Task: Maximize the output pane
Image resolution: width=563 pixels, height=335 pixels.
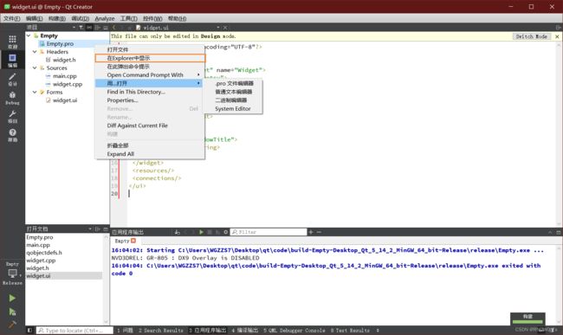Action: click(558, 232)
